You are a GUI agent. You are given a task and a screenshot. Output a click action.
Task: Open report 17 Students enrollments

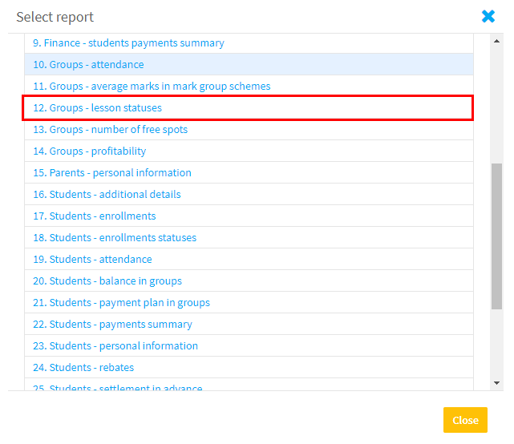pos(249,216)
